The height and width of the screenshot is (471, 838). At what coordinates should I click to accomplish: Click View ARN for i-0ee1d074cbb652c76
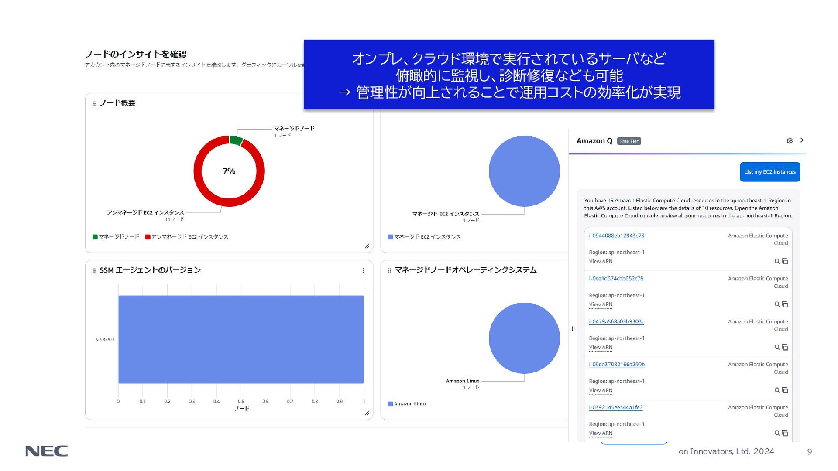pos(601,304)
